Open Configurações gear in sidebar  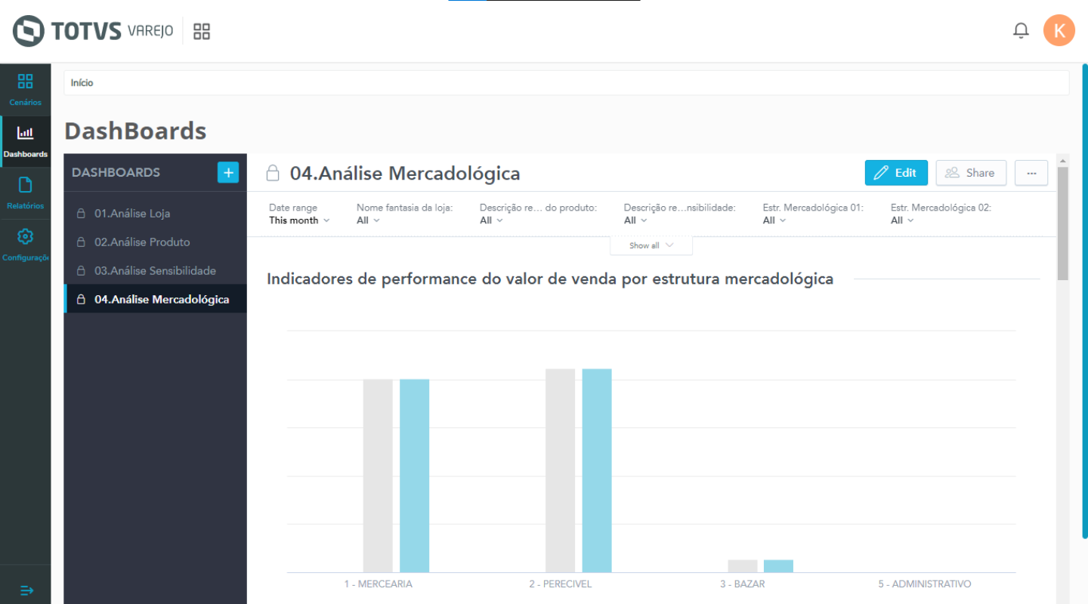pos(26,245)
